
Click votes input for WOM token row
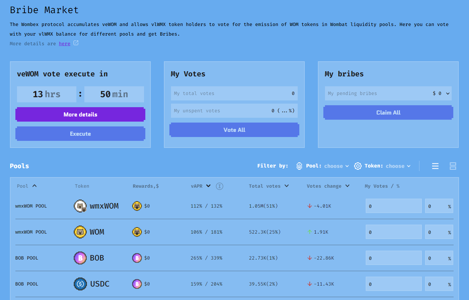pos(394,232)
